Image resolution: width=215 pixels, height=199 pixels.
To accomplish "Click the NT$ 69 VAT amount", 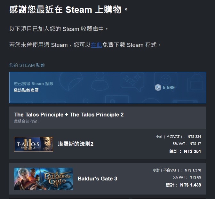I will coord(195,177).
